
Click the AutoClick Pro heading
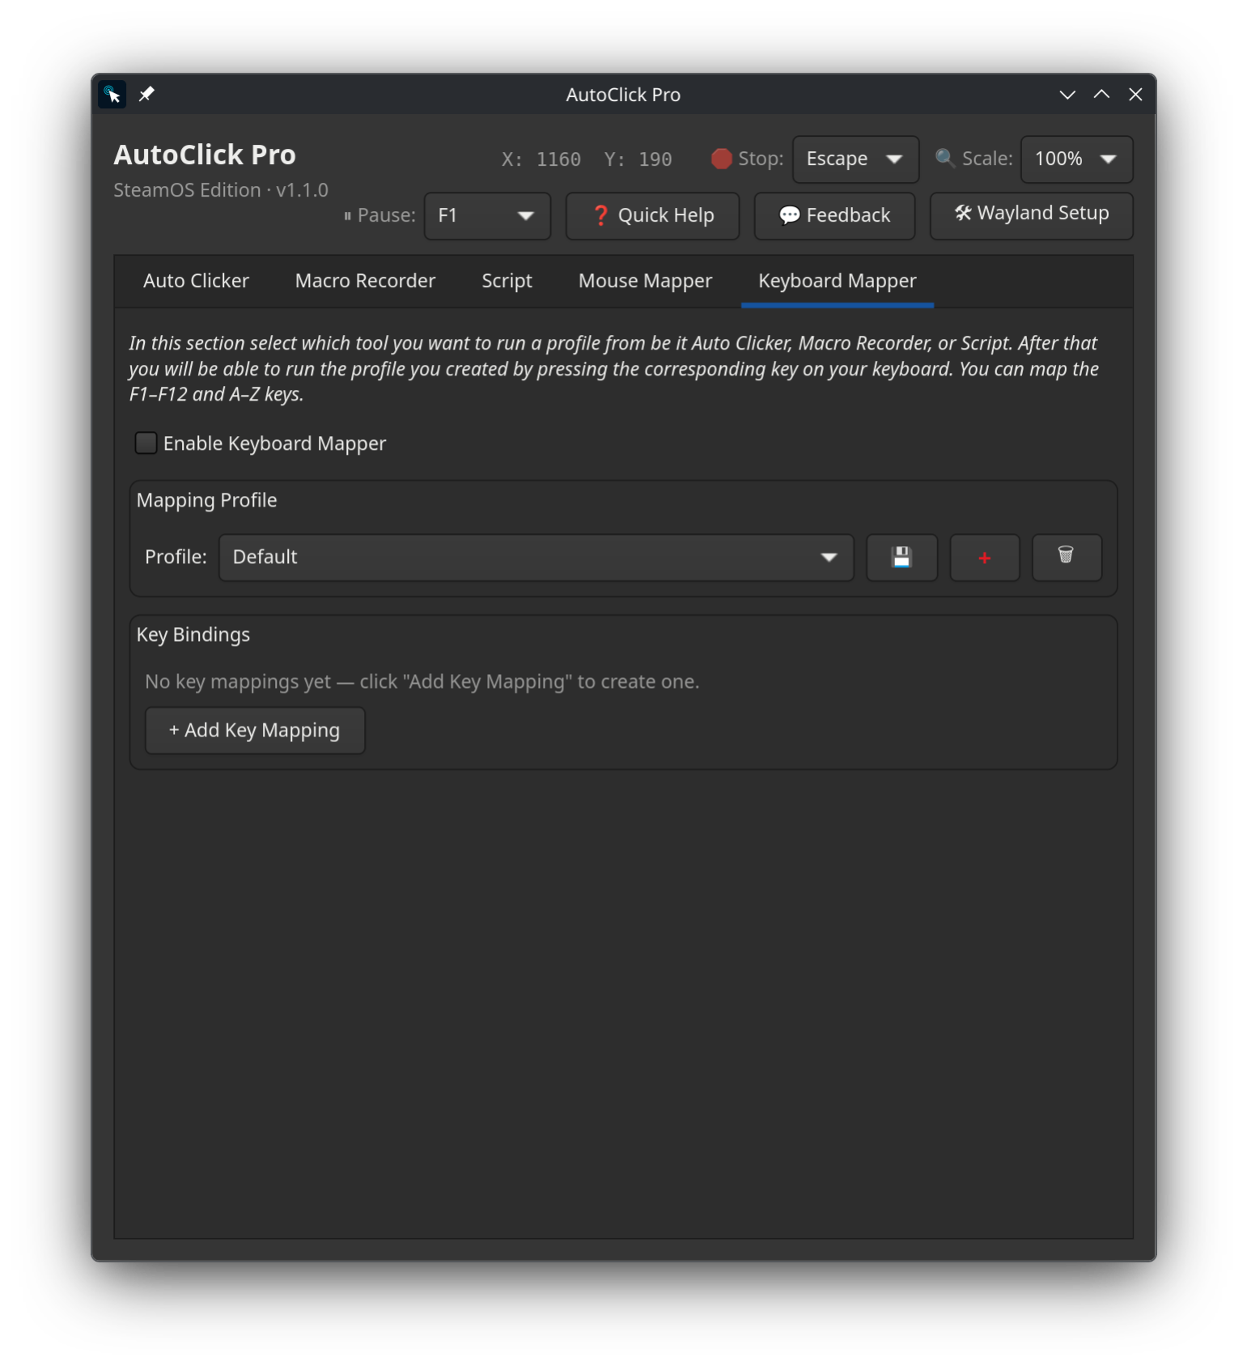point(205,155)
